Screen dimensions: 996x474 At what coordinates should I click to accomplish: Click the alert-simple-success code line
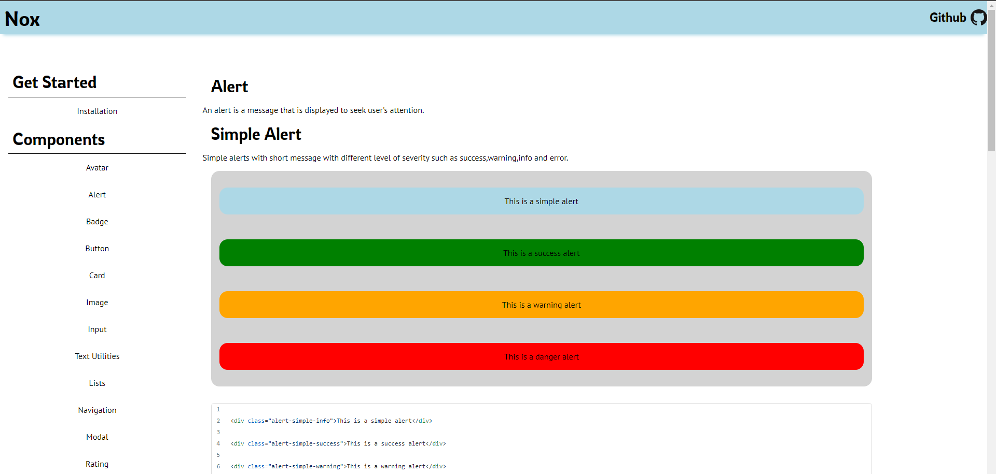(x=338, y=443)
